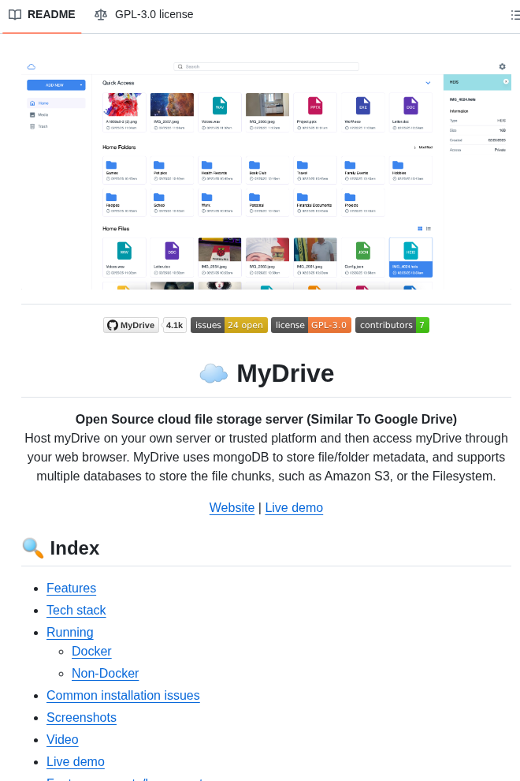Navigate to the Docker sub-item link
Image resolution: width=520 pixels, height=781 pixels.
click(x=91, y=651)
